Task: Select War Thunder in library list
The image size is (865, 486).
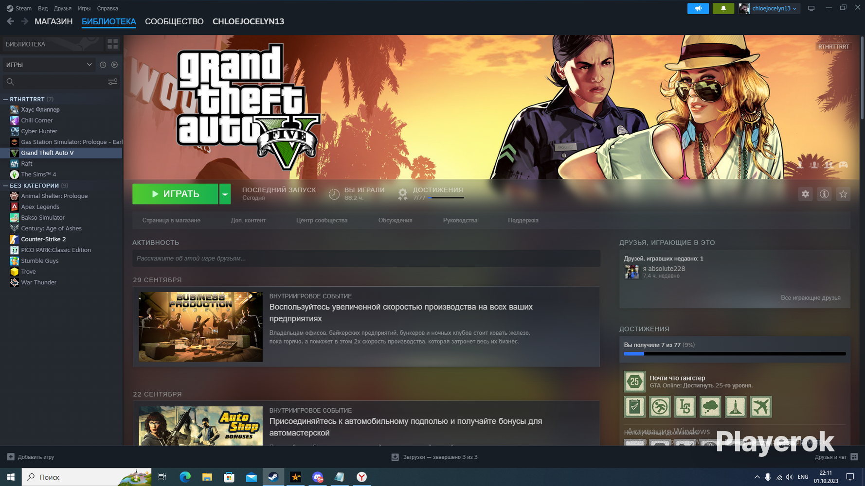Action: click(x=61, y=282)
